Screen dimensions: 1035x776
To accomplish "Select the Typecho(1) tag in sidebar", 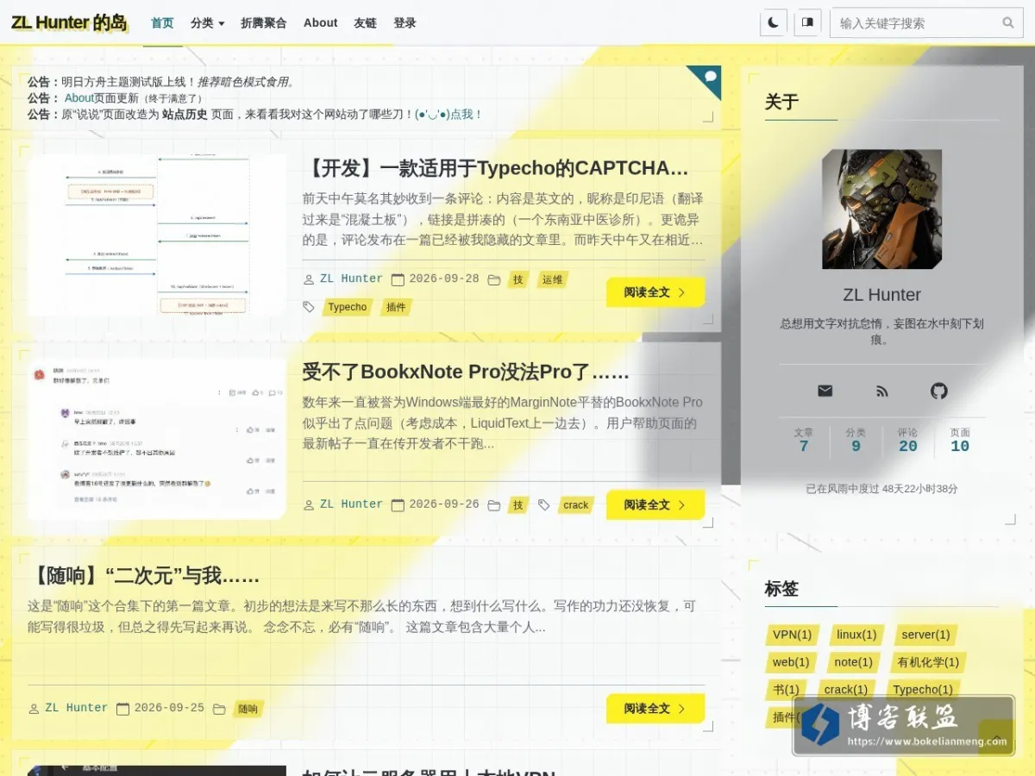I will pyautogui.click(x=923, y=690).
